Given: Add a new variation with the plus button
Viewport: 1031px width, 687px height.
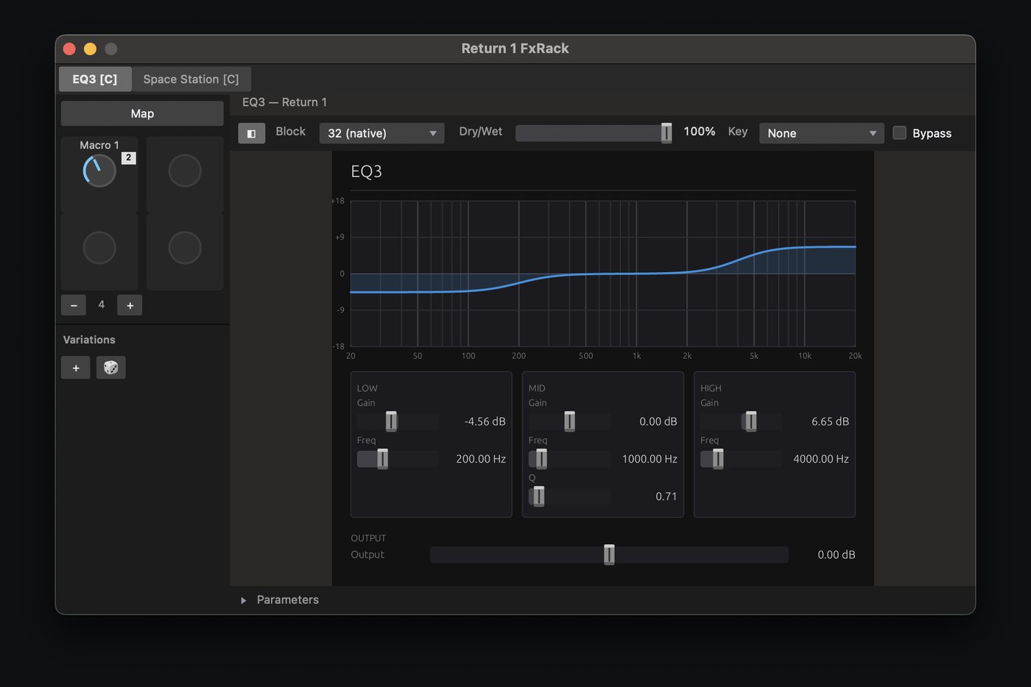Looking at the screenshot, I should 76,368.
